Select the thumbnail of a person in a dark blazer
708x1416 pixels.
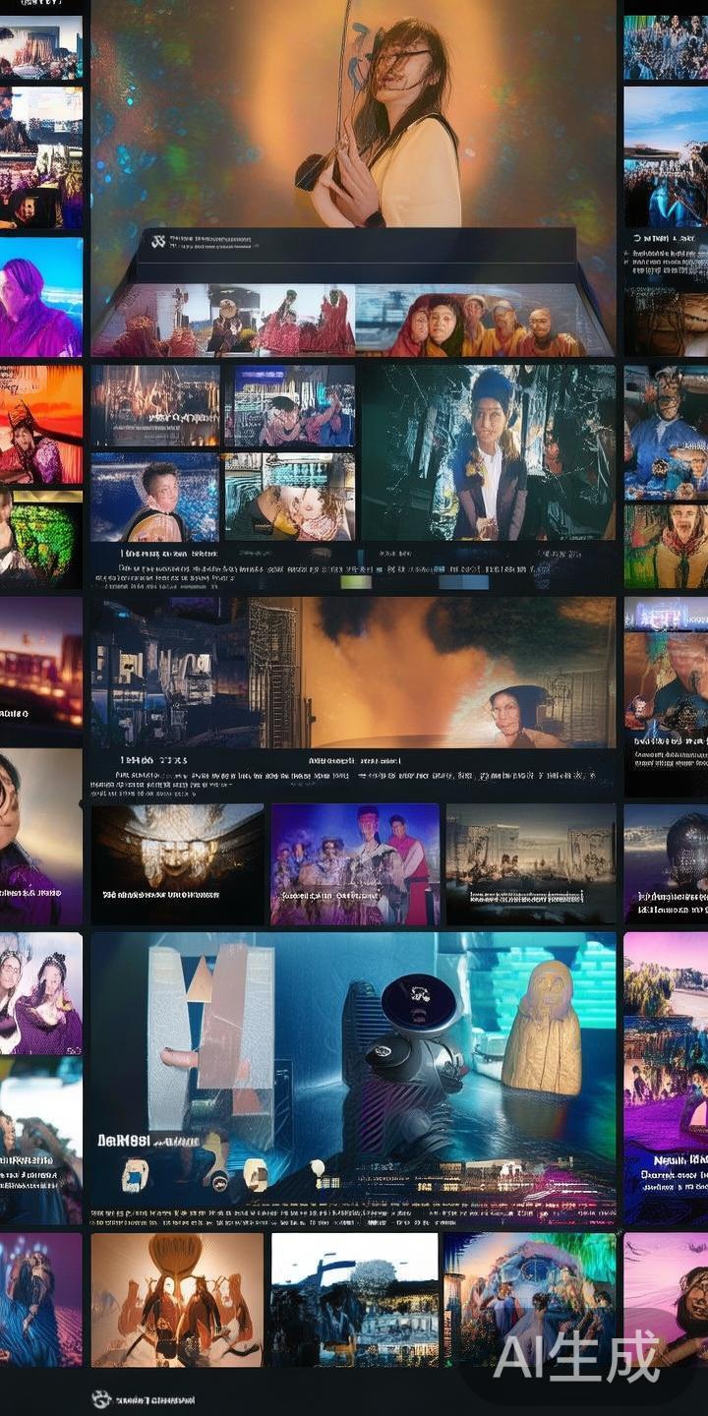(488, 452)
